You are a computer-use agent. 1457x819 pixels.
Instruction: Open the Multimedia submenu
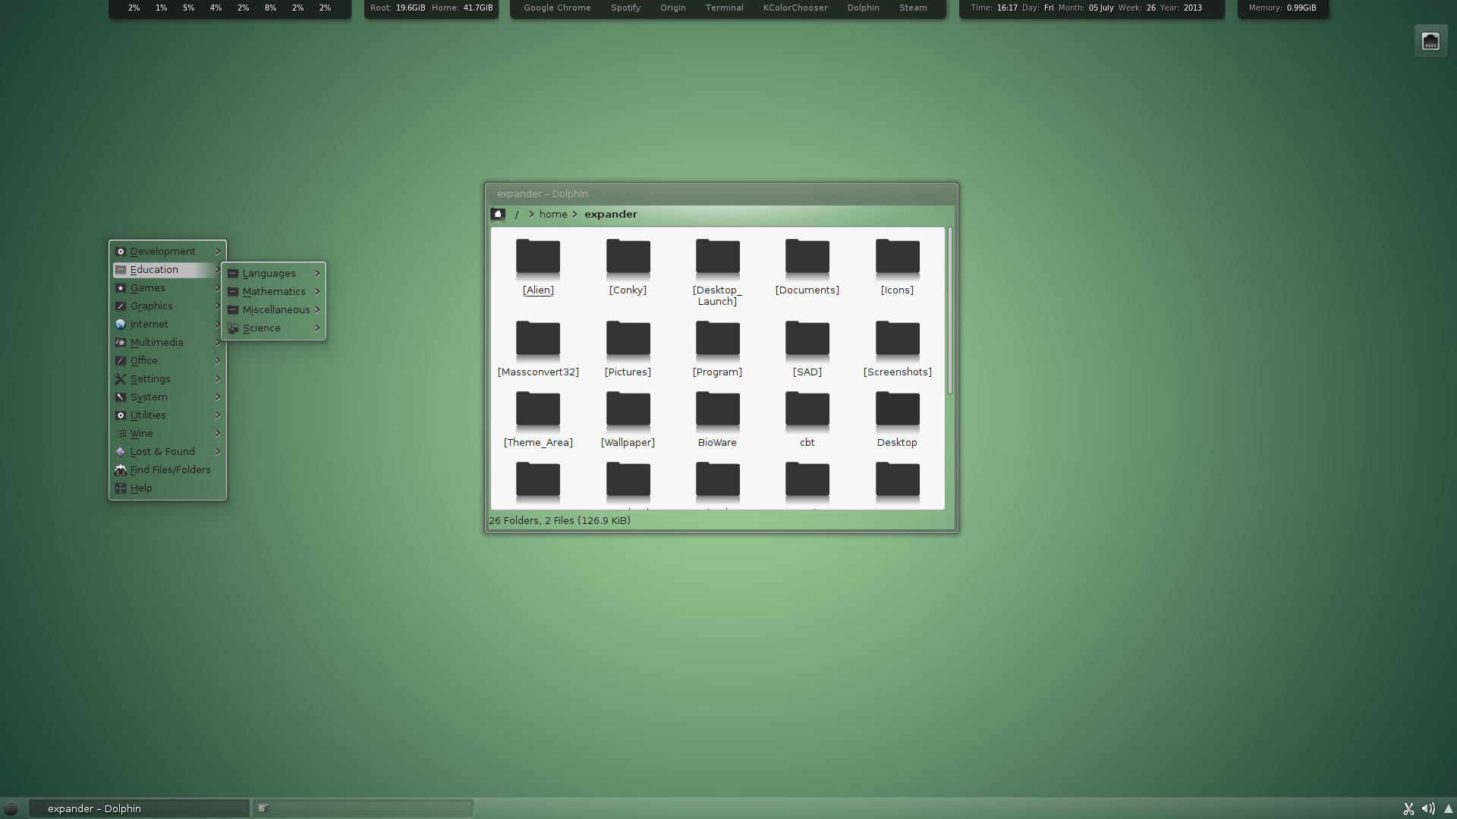[x=168, y=343]
